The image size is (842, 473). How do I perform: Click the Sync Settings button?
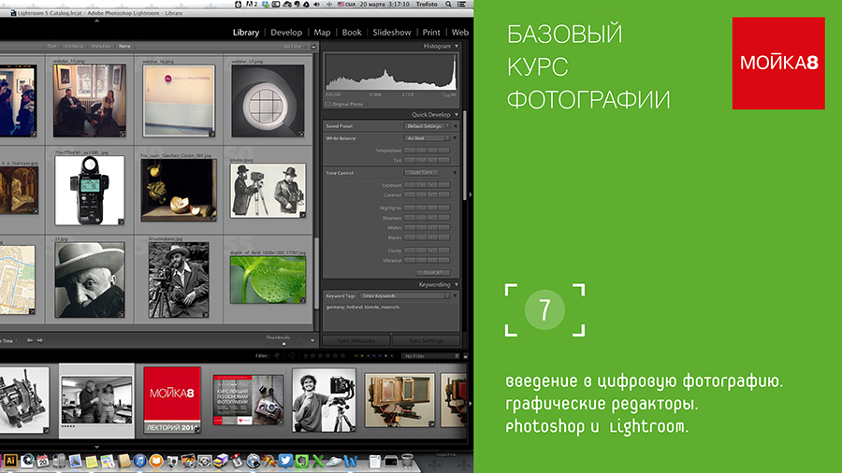coord(426,340)
